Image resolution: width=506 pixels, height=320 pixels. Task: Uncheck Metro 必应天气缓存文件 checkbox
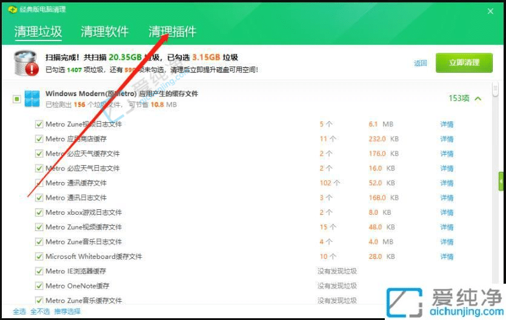point(39,154)
